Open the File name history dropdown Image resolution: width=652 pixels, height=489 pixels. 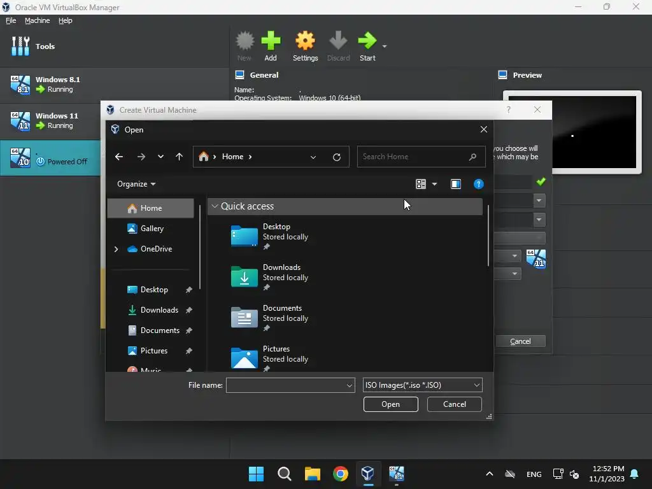pos(350,385)
